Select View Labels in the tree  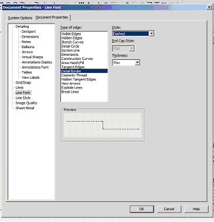(30, 78)
